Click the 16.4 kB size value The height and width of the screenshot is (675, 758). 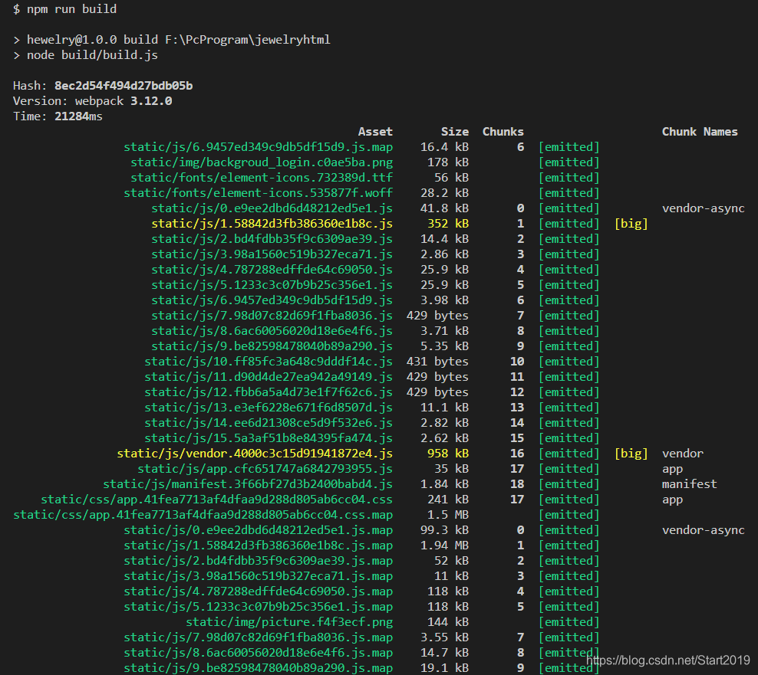click(444, 147)
